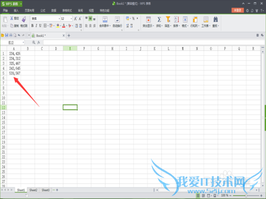Click the Paste clipboard icon
Image resolution: width=266 pixels, height=199 pixels.
click(5, 20)
